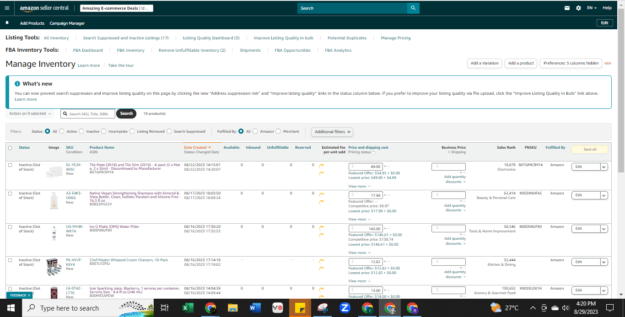The image size is (625, 317).
Task: Open Word from the taskbar
Action: [255, 308]
